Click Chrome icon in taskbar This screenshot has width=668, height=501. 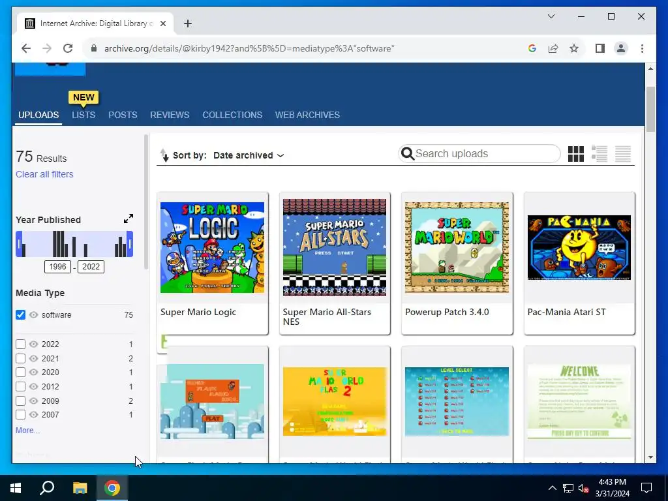112,488
